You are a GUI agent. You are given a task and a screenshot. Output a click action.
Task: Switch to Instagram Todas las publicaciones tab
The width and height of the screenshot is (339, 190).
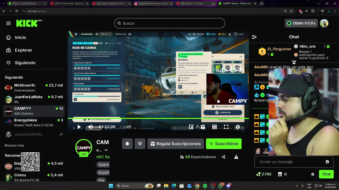click(153, 3)
